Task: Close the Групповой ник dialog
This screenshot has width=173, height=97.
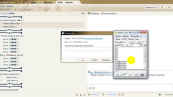Action: pyautogui.click(x=110, y=33)
